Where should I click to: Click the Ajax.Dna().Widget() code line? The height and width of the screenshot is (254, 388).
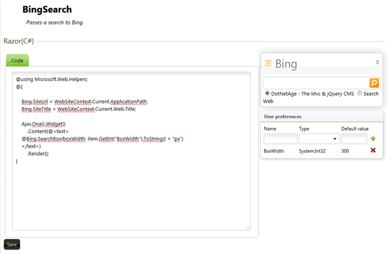tap(44, 124)
